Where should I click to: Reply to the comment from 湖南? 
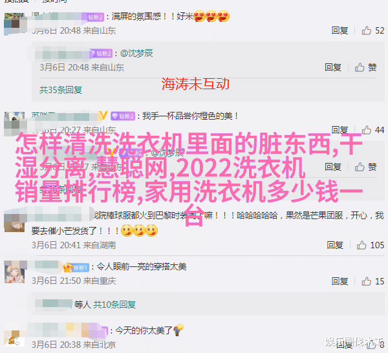click(x=335, y=245)
